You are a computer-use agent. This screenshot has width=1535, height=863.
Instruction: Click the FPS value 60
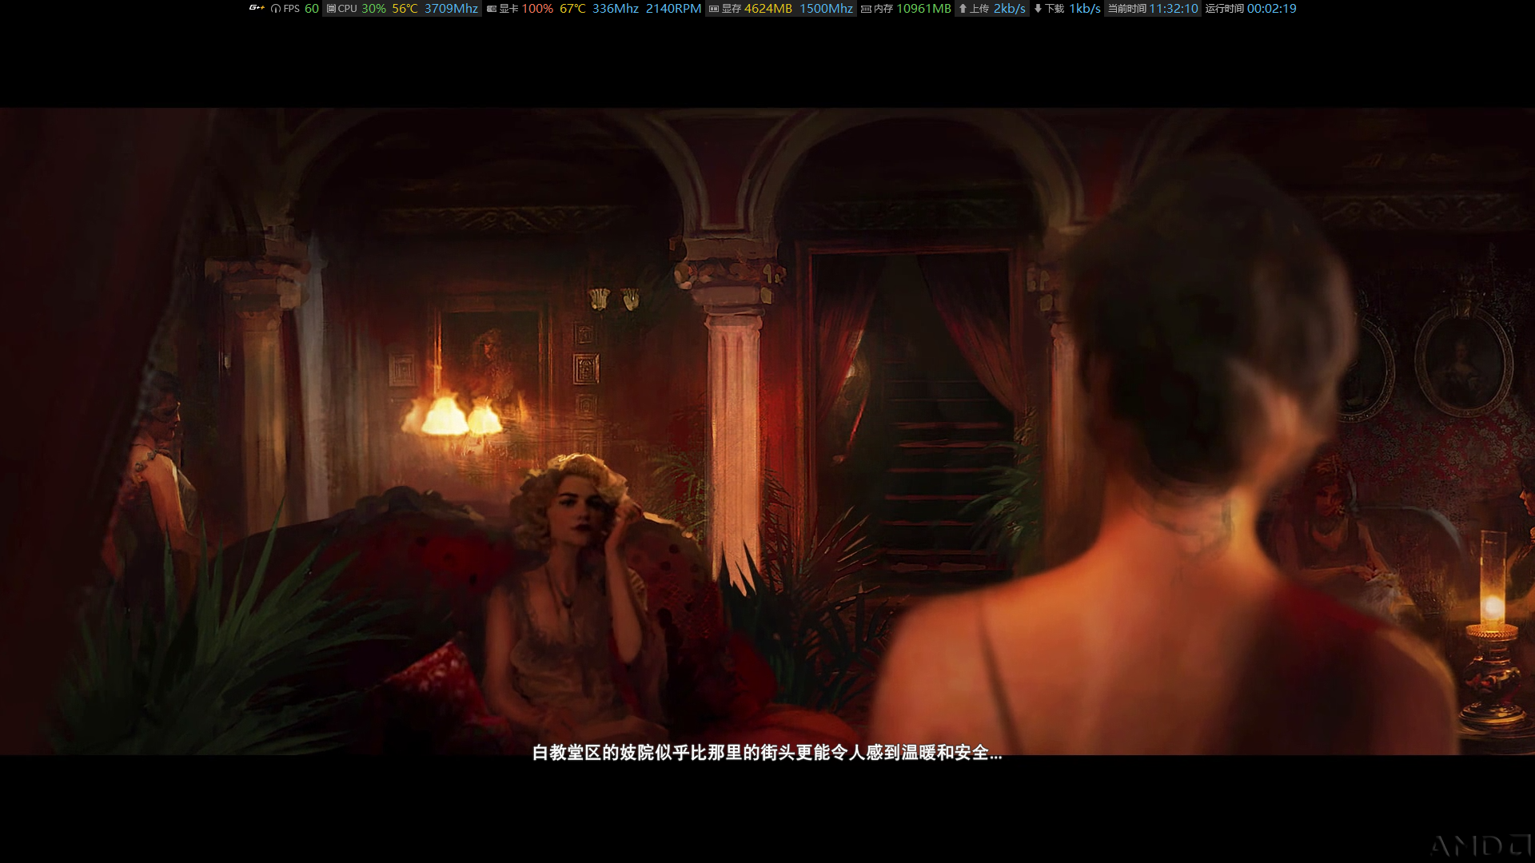click(x=312, y=9)
